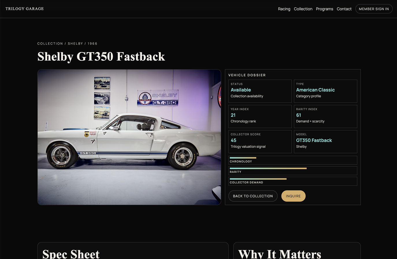Screen dimensions: 397x259
Task: Open the Contact page
Action: click(x=344, y=9)
